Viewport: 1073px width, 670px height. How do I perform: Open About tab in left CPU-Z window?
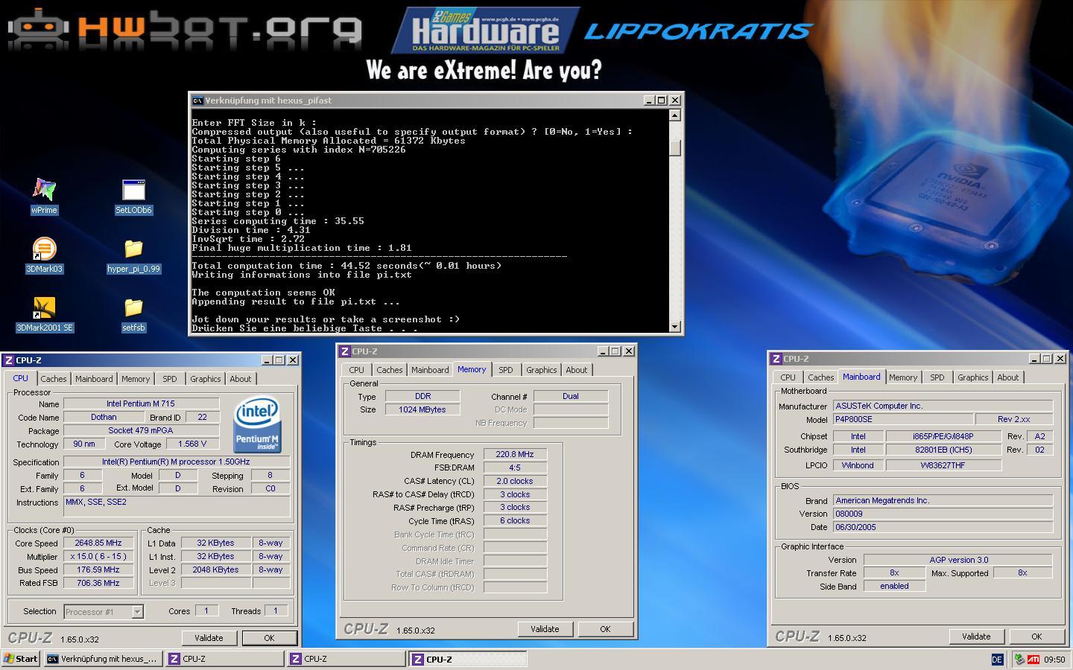click(240, 379)
